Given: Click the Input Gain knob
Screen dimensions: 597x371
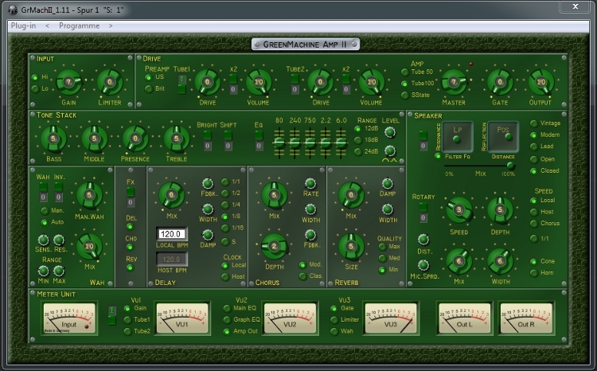Looking at the screenshot, I should click(x=69, y=82).
